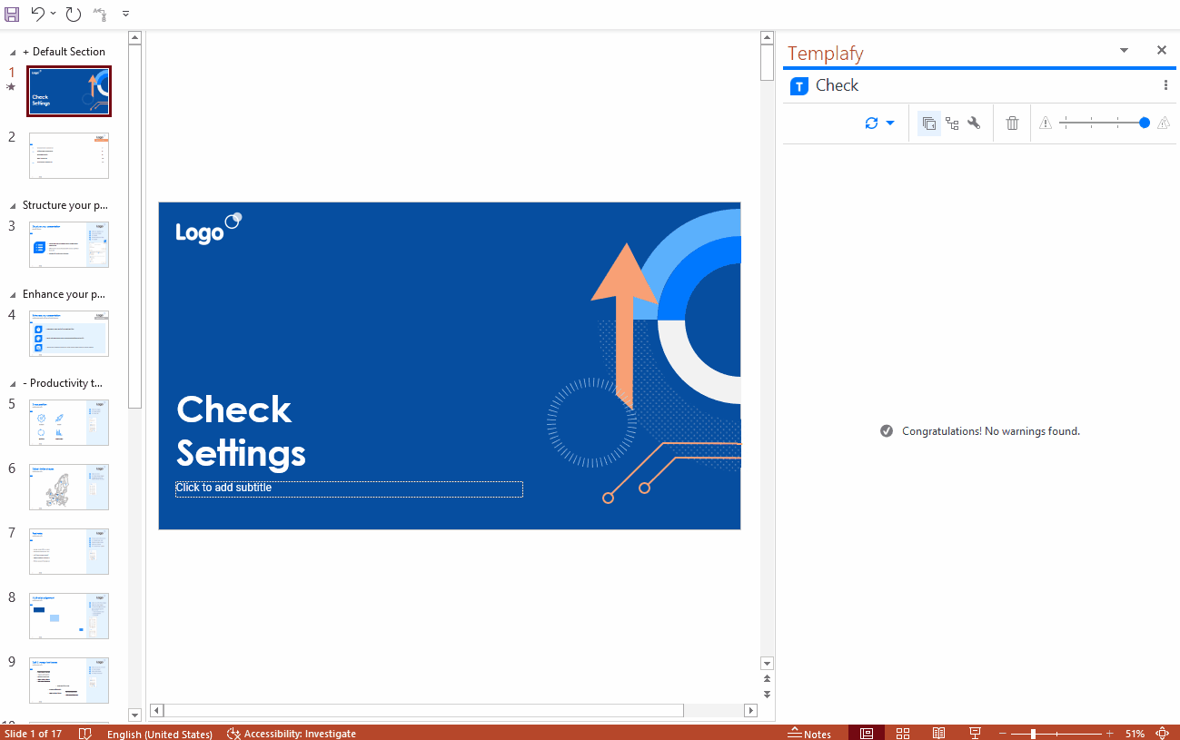Open the document structure check icon
The width and height of the screenshot is (1180, 740).
click(952, 123)
